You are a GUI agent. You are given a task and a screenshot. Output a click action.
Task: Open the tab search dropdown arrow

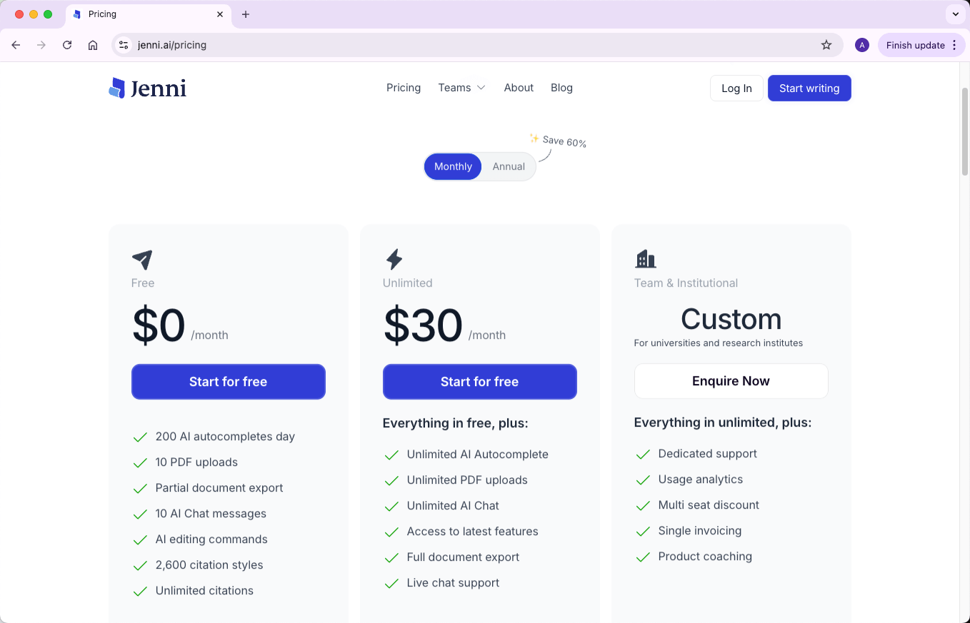pyautogui.click(x=955, y=14)
